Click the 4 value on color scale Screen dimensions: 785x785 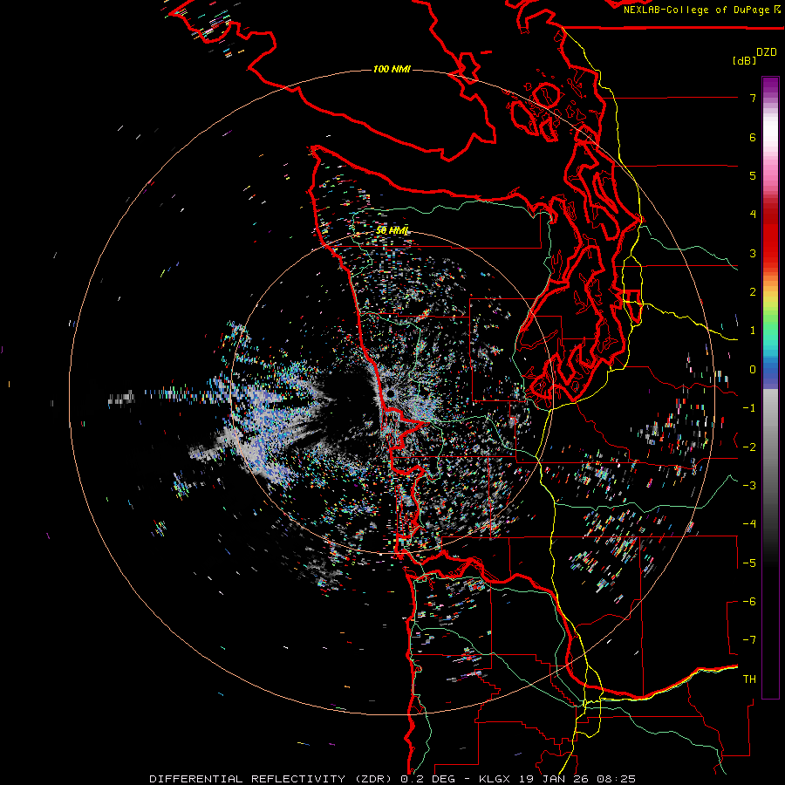coord(753,215)
